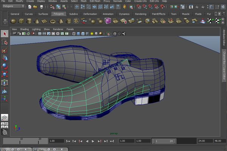Open the Edit Mesh menu
This screenshot has width=227, height=151.
pos(95,1)
